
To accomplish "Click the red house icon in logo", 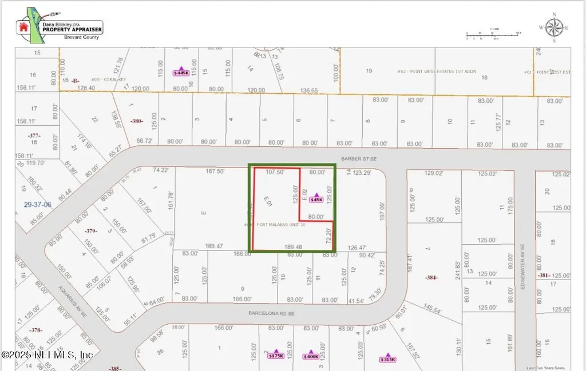I will coord(23,26).
